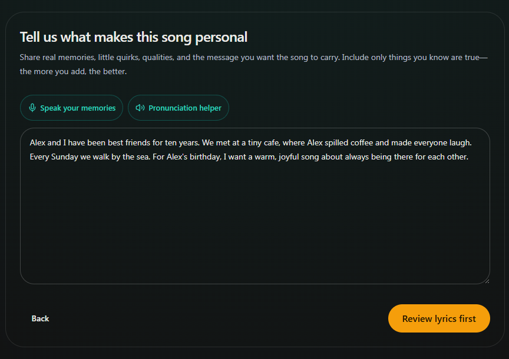Click the textarea resize handle corner
The height and width of the screenshot is (359, 509).
487,281
